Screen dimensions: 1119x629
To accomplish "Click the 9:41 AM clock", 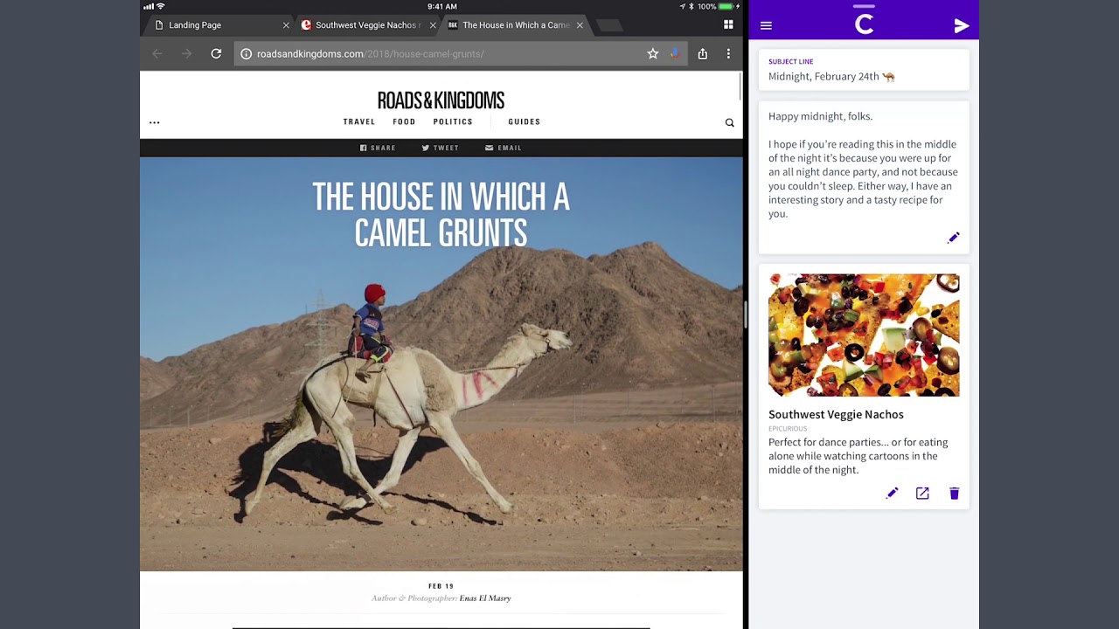I will 442,6.
